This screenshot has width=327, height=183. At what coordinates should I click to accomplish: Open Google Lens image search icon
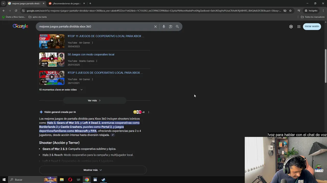[x=171, y=26]
